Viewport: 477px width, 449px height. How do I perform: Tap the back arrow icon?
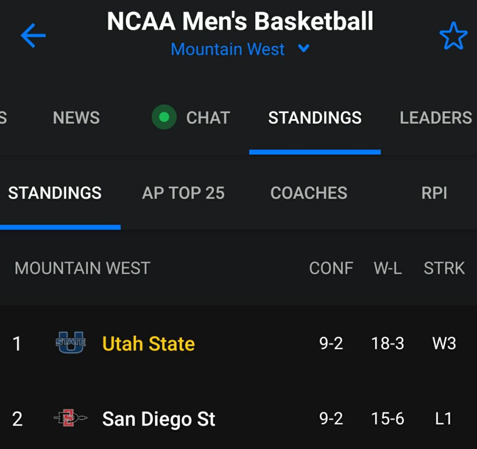pos(33,36)
